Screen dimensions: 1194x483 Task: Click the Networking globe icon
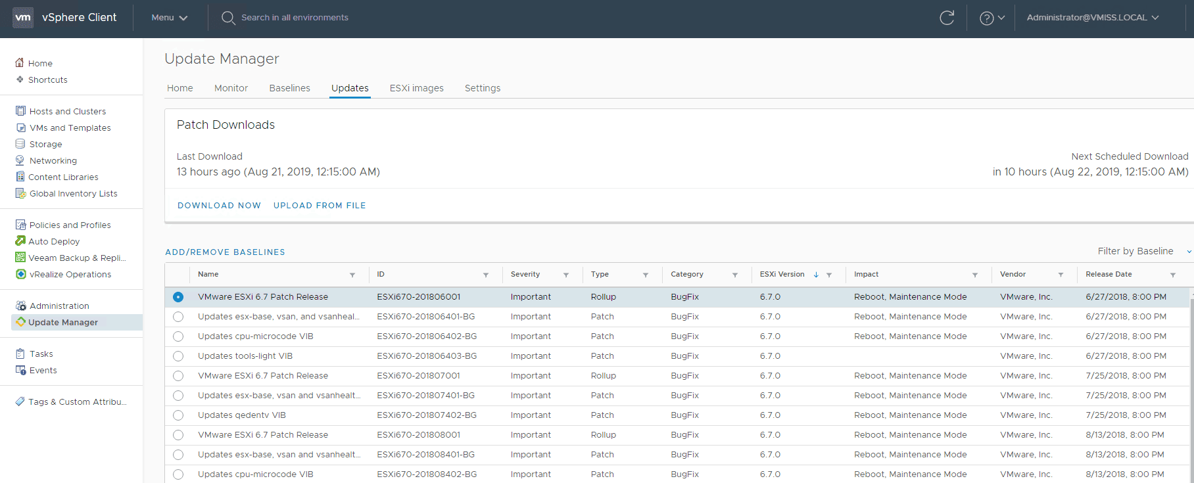pyautogui.click(x=20, y=160)
